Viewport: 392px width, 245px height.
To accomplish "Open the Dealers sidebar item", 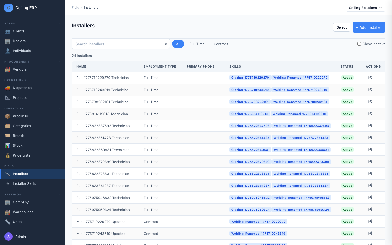I will [x=33, y=41].
